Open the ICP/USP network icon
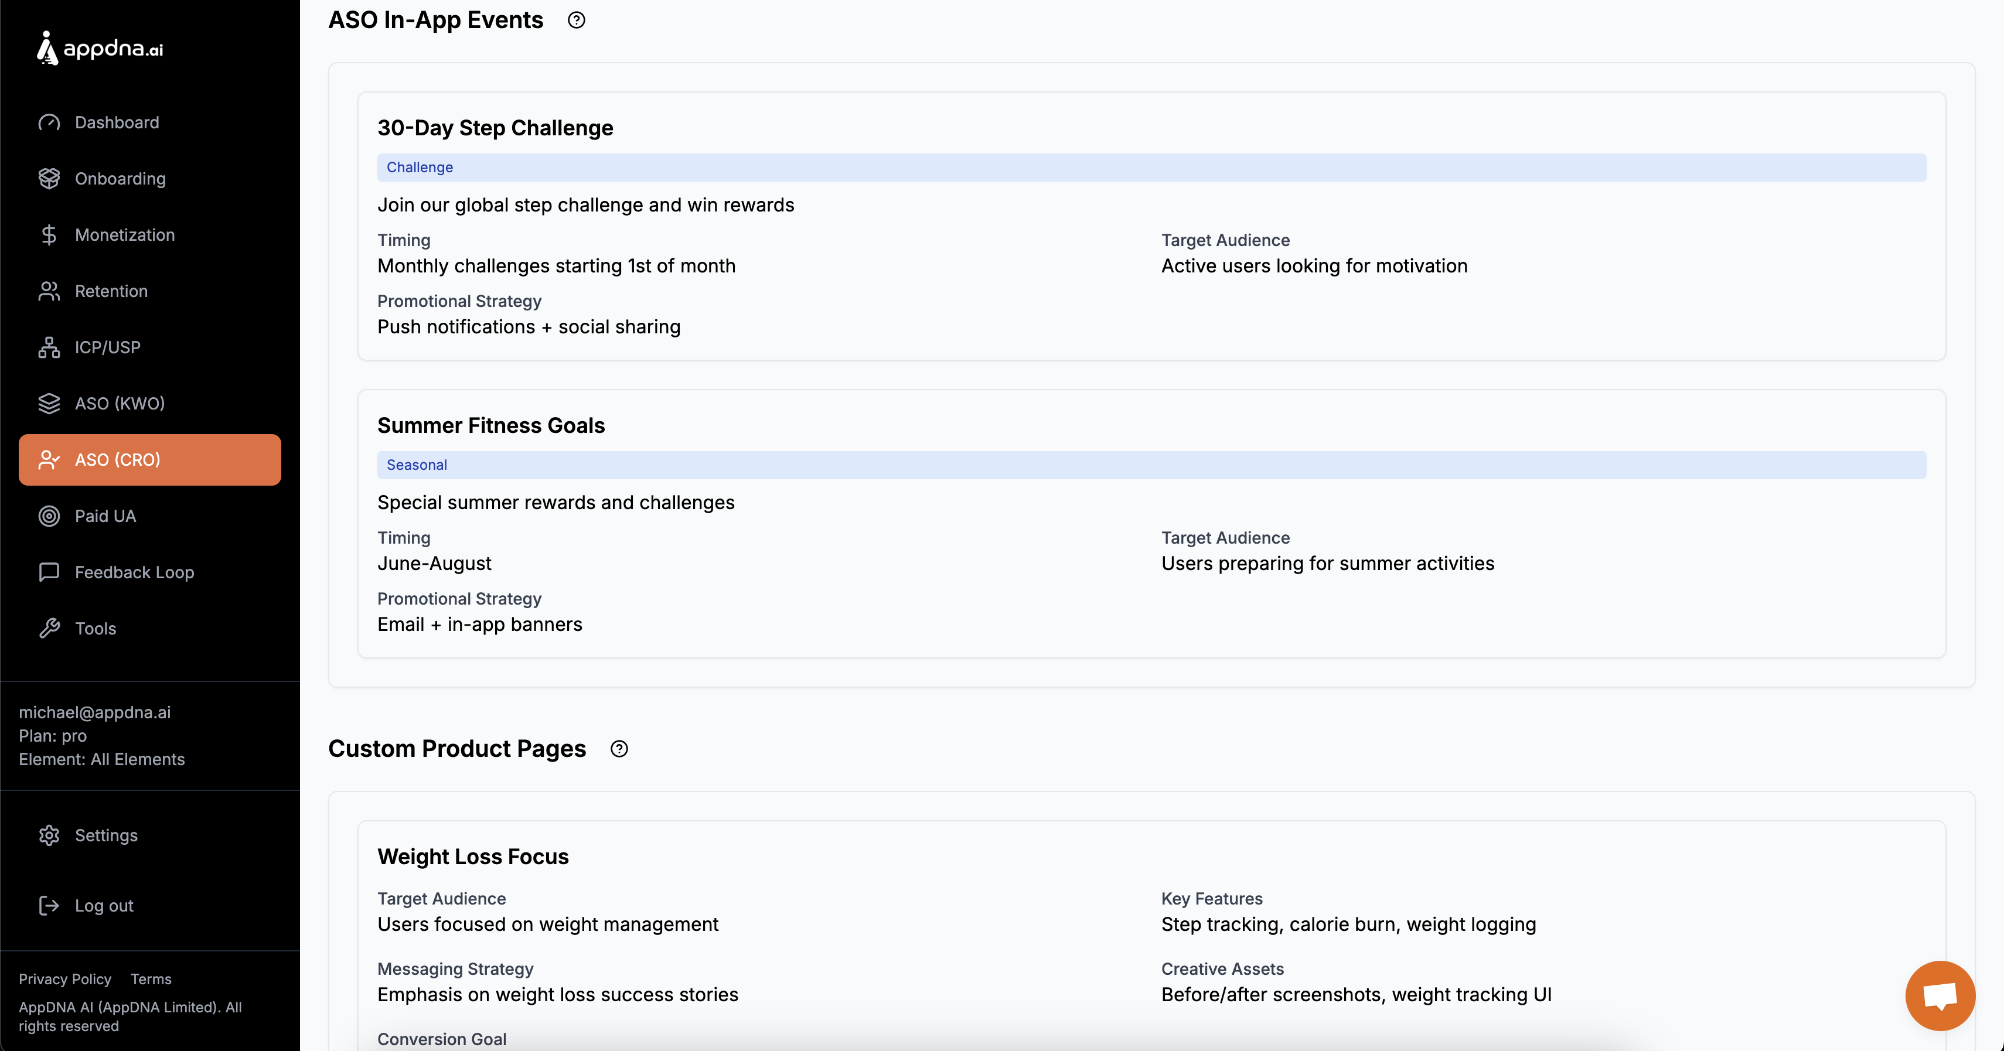 [49, 347]
